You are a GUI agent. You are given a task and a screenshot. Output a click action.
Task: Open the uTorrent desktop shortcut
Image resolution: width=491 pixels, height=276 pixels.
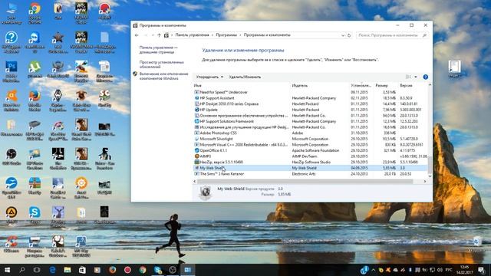tap(35, 69)
